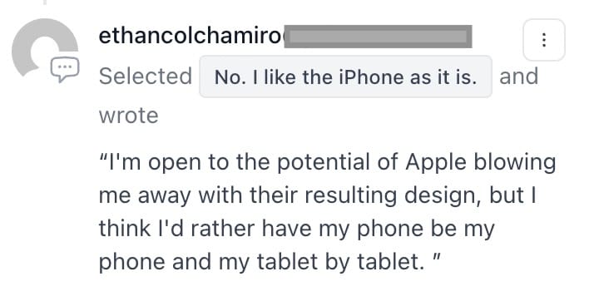Click the word "Apple" in the comment
Image resolution: width=599 pixels, height=306 pixels.
(436, 163)
